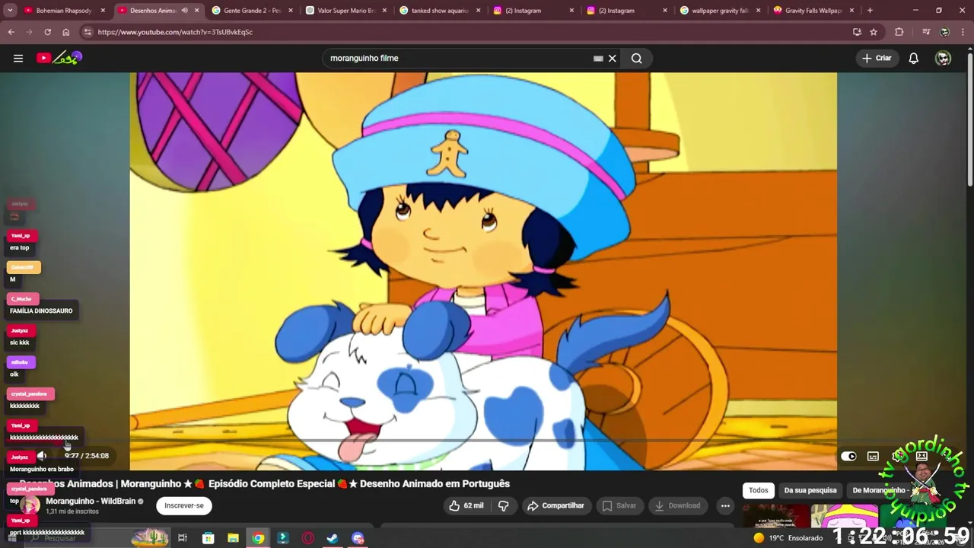Close the Bohemian Rhapsody tab
This screenshot has height=548, width=974.
(103, 11)
